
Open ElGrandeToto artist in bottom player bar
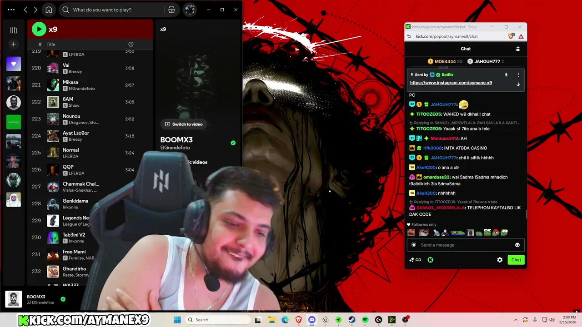[43, 302]
